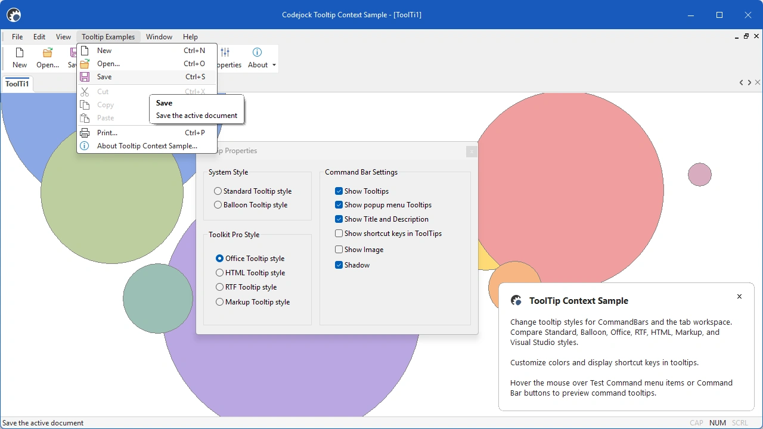Restore the document window from the menu bar
Image resolution: width=763 pixels, height=429 pixels.
[x=746, y=36]
